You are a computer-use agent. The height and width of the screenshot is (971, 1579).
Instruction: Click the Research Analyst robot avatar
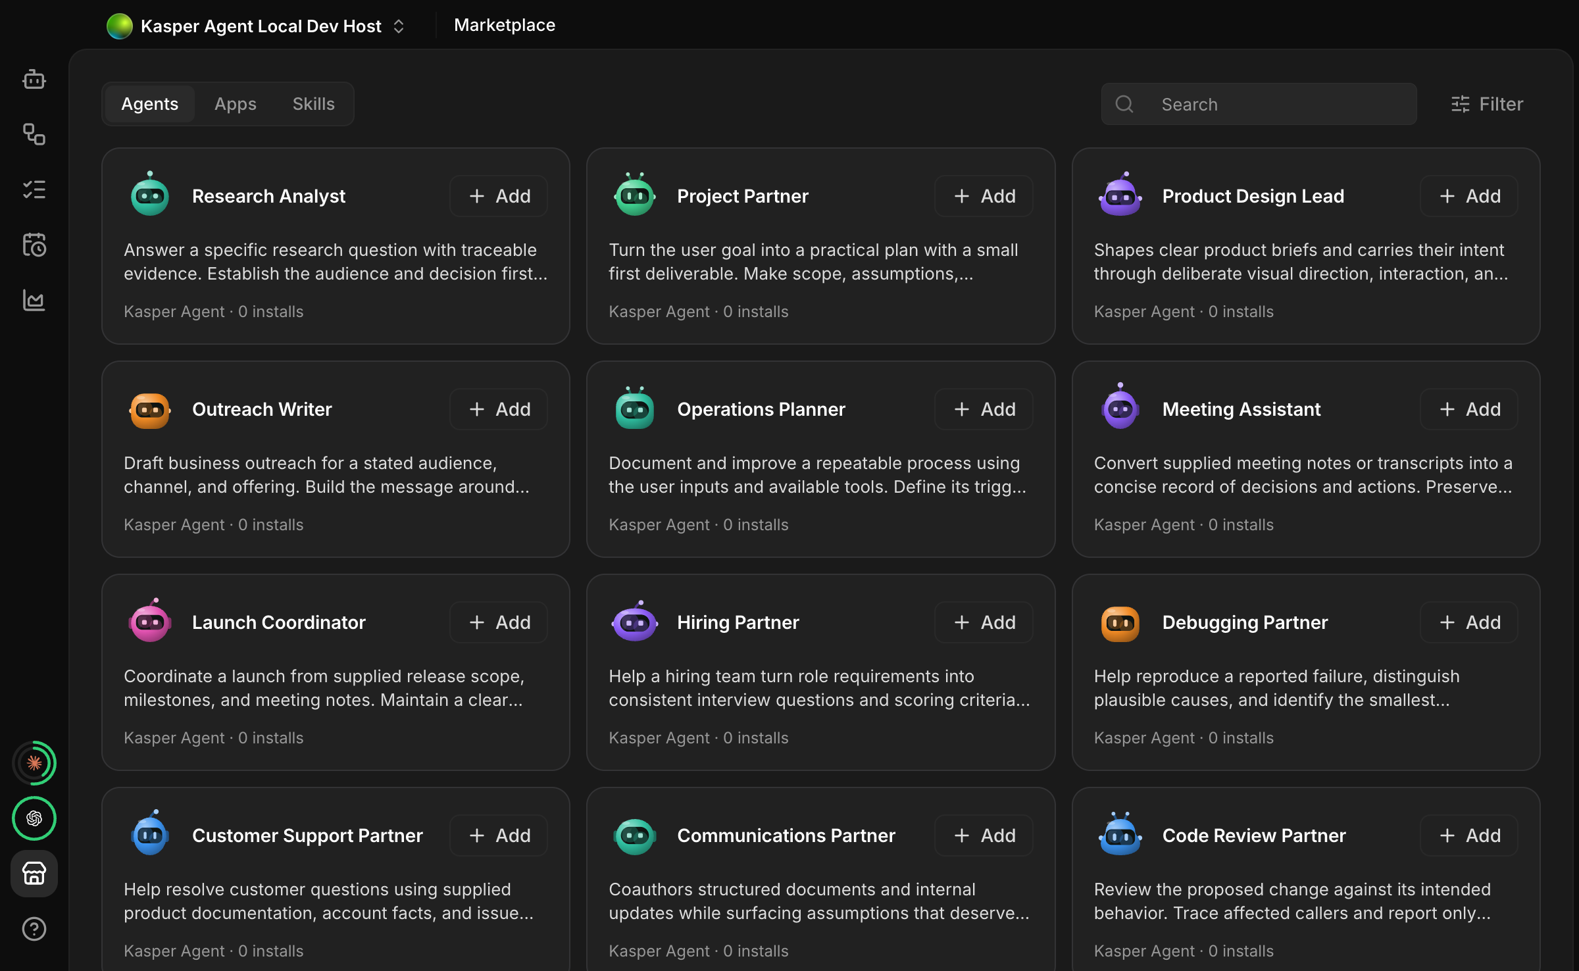[150, 195]
